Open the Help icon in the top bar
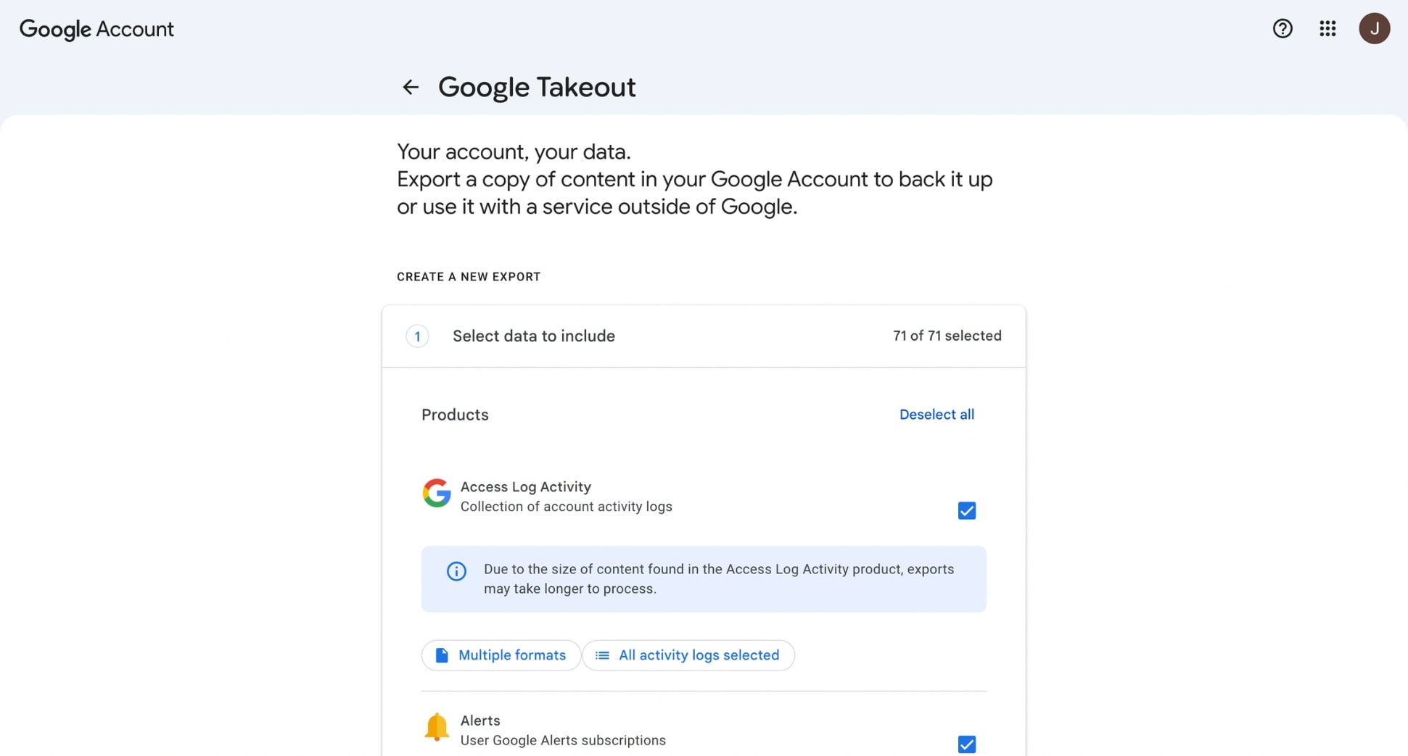The height and width of the screenshot is (756, 1408). pos(1282,28)
